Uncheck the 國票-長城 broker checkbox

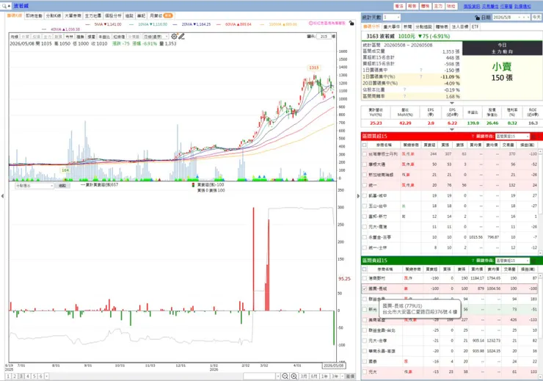click(x=364, y=289)
